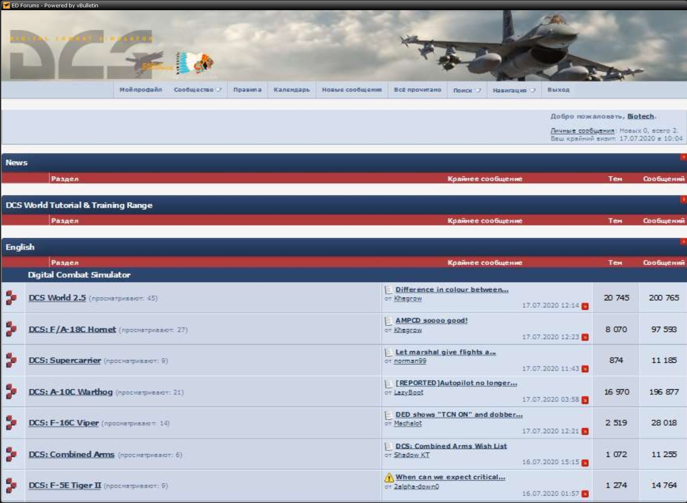The height and width of the screenshot is (503, 687).
Task: Open the Правила page
Action: click(x=247, y=90)
